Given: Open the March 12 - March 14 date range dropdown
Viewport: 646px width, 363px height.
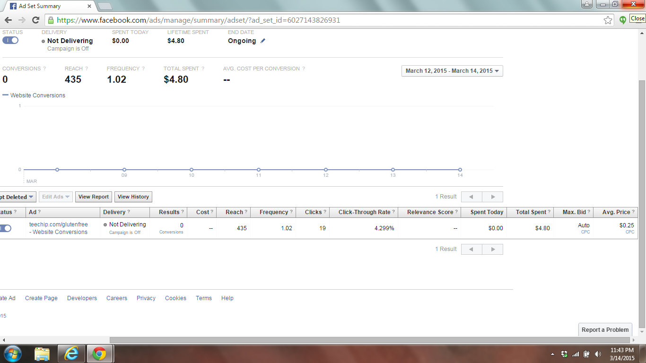Looking at the screenshot, I should [x=452, y=71].
